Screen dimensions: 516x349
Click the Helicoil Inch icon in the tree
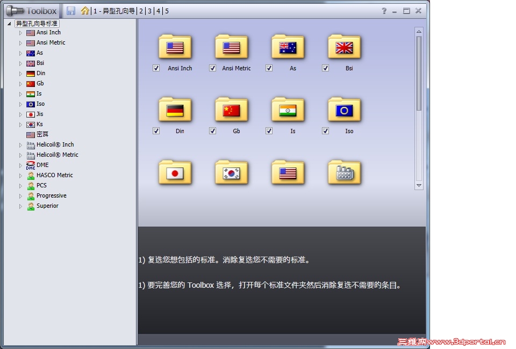tap(31, 145)
